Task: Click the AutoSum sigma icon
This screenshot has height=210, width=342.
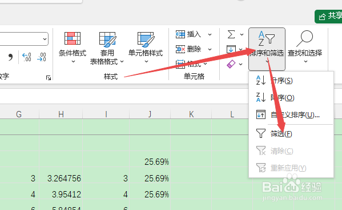Action: (x=231, y=34)
